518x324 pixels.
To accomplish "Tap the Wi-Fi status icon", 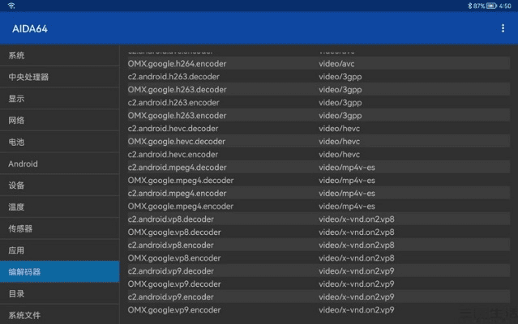I will click(x=11, y=6).
